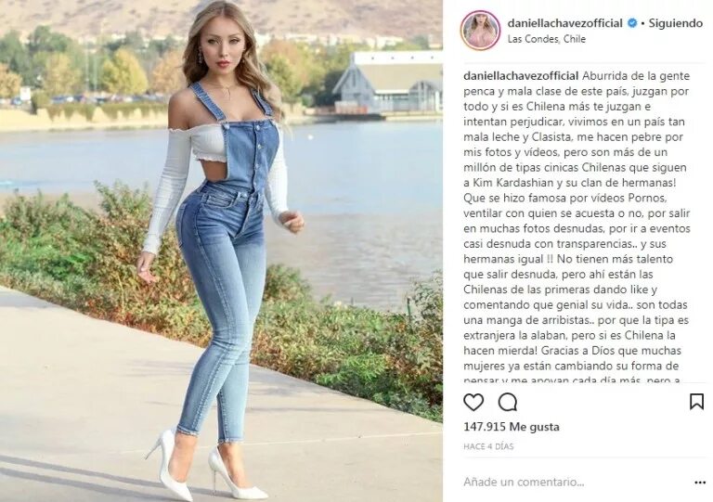Click the blue verified badge
Viewport: 713px width, 502px height.
click(x=632, y=23)
